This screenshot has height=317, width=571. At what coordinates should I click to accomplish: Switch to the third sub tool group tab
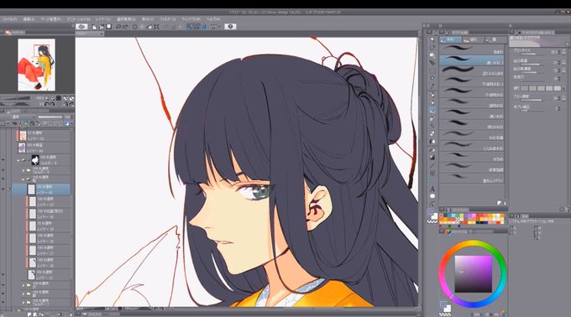click(495, 39)
